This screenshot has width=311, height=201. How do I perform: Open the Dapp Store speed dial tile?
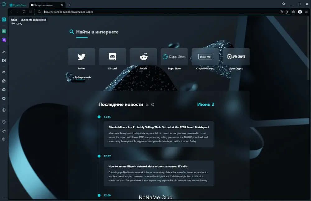(x=174, y=57)
